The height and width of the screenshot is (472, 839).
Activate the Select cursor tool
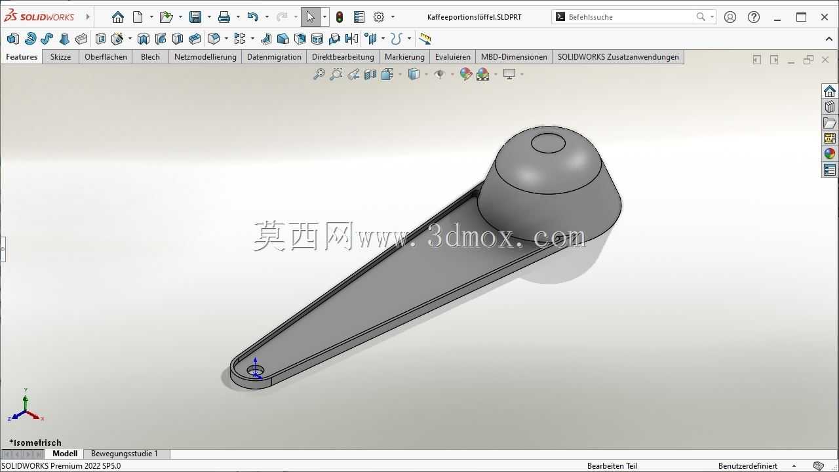311,17
